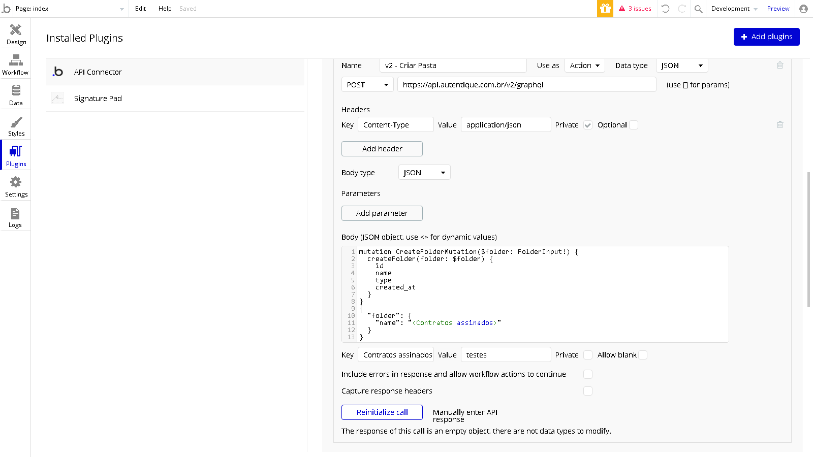Viewport: 813px width, 457px height.
Task: Toggle the Allow blank checkbox
Action: pos(643,355)
